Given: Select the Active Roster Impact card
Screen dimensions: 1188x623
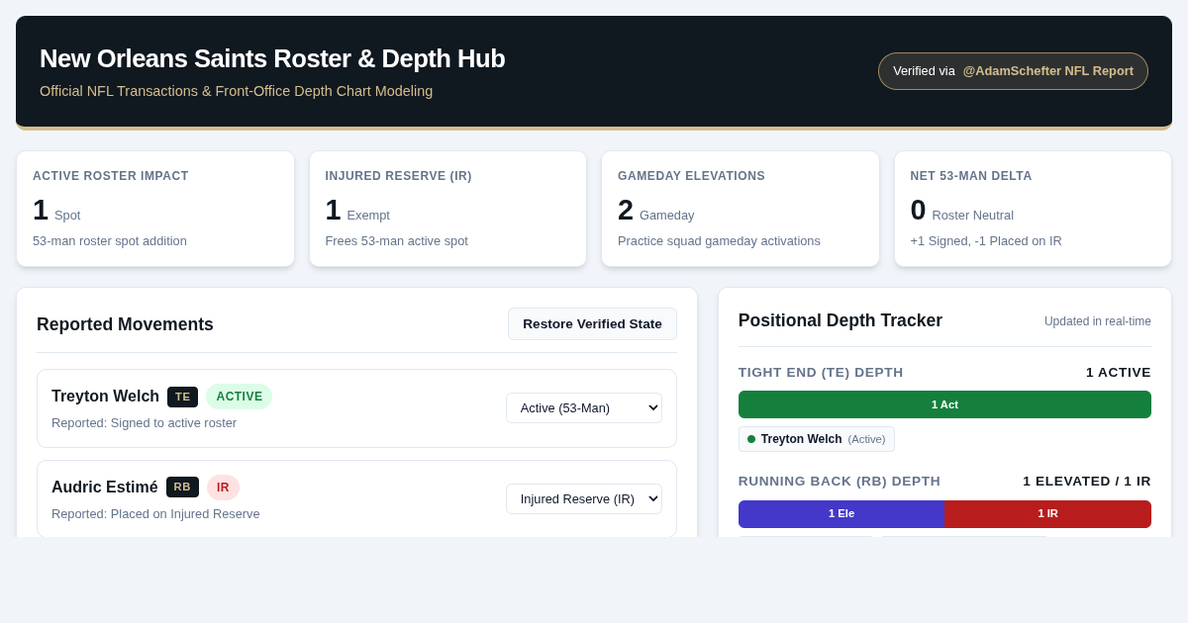Looking at the screenshot, I should tap(155, 209).
